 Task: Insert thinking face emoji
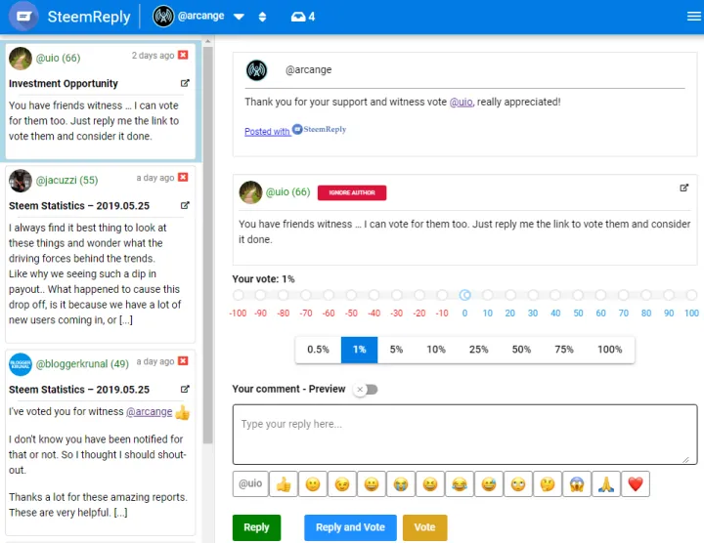[548, 483]
